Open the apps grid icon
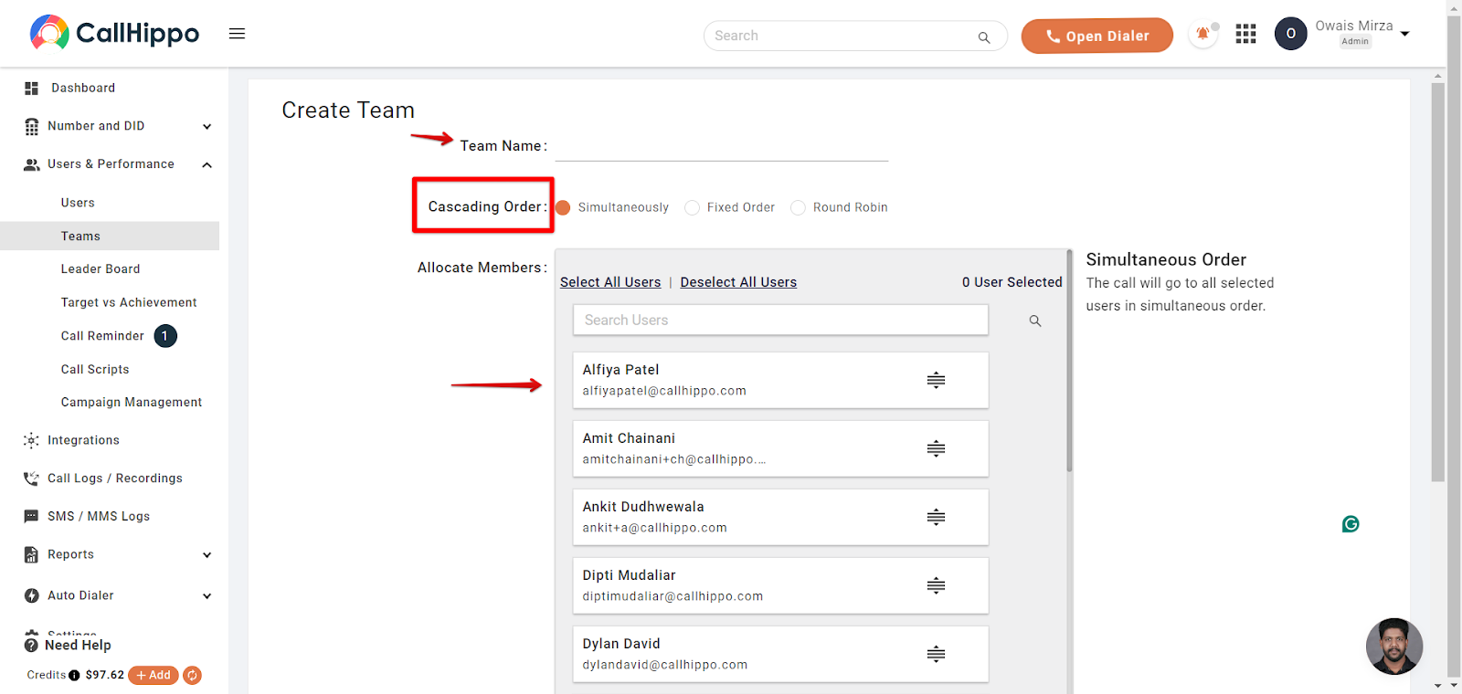 pyautogui.click(x=1245, y=35)
